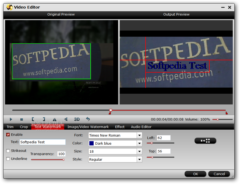Click the Original Preview heading
The height and width of the screenshot is (184, 240).
[x=61, y=14]
